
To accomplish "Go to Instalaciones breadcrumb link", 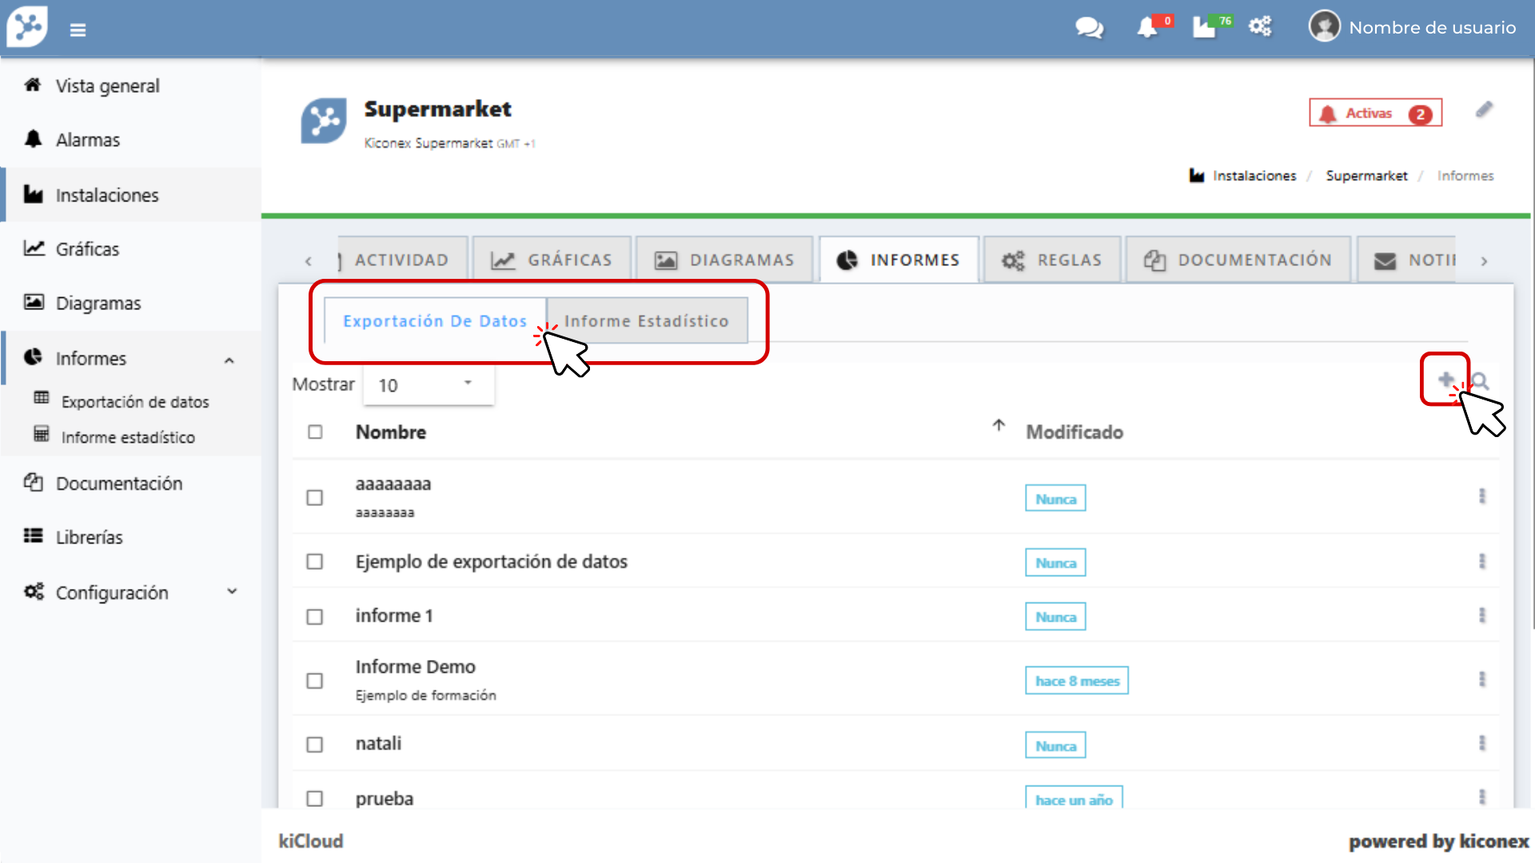I will (1254, 176).
